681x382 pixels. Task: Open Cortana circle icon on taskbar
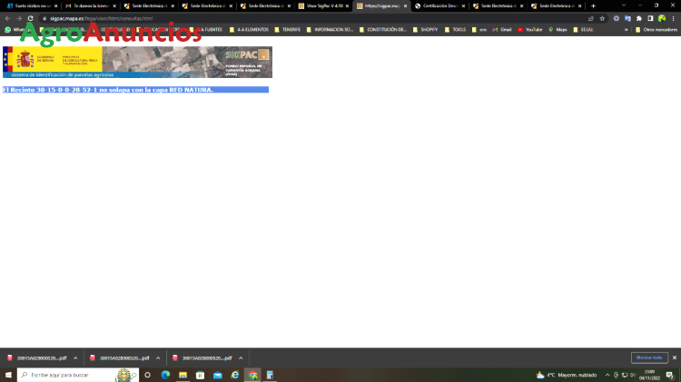coord(148,375)
